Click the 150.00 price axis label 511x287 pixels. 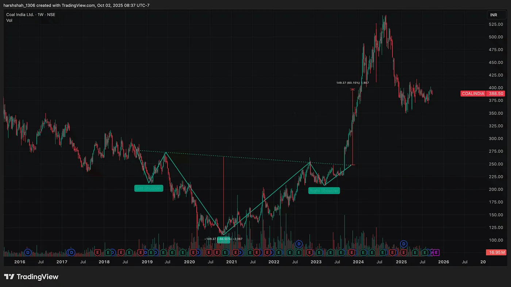click(x=495, y=215)
